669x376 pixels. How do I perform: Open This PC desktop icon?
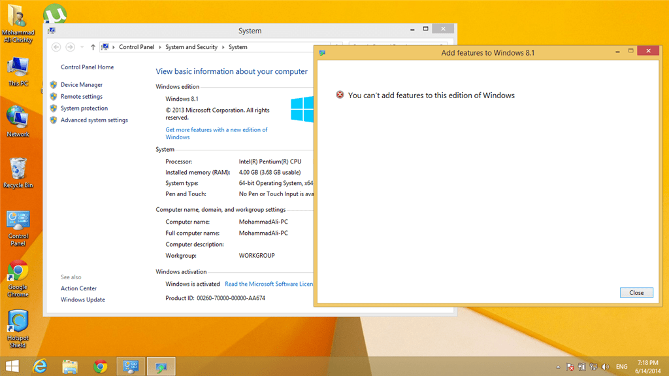[18, 72]
